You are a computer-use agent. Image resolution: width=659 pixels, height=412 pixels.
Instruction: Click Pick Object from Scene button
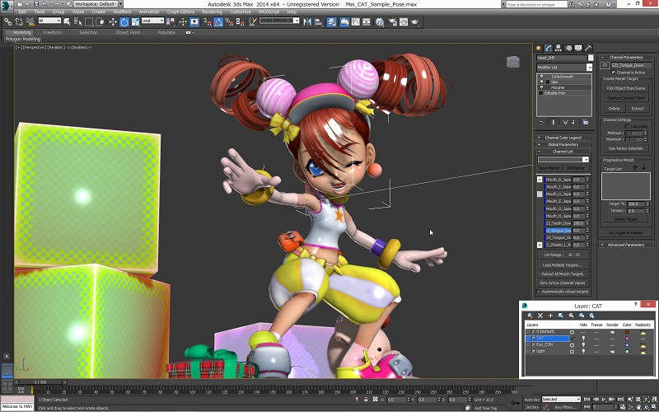point(626,88)
